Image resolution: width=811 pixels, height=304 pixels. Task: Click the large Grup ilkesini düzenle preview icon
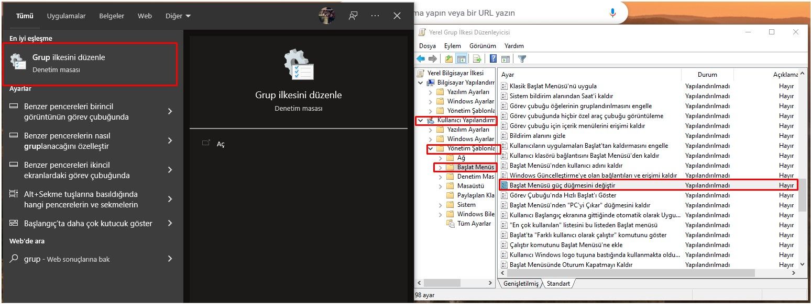(299, 64)
